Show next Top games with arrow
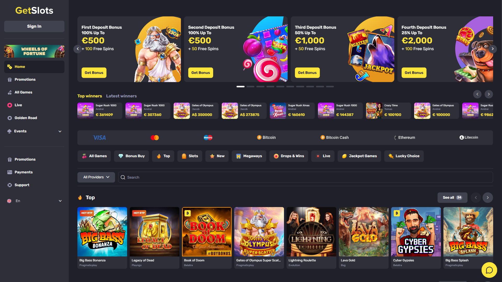The width and height of the screenshot is (502, 282). coord(488,198)
